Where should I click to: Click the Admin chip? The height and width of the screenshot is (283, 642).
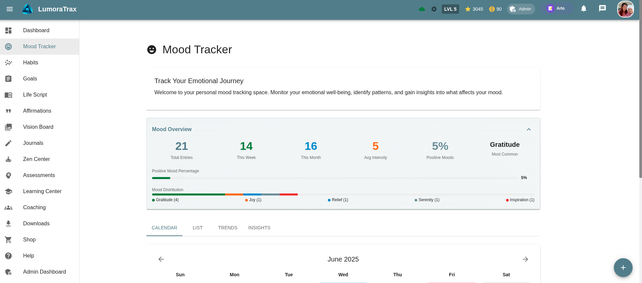tap(521, 9)
